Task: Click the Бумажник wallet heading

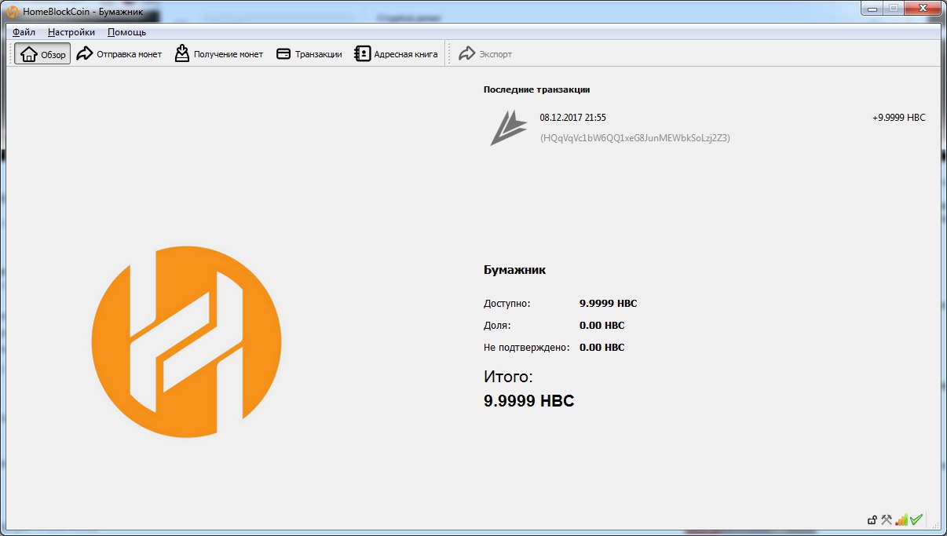Action: pos(514,270)
